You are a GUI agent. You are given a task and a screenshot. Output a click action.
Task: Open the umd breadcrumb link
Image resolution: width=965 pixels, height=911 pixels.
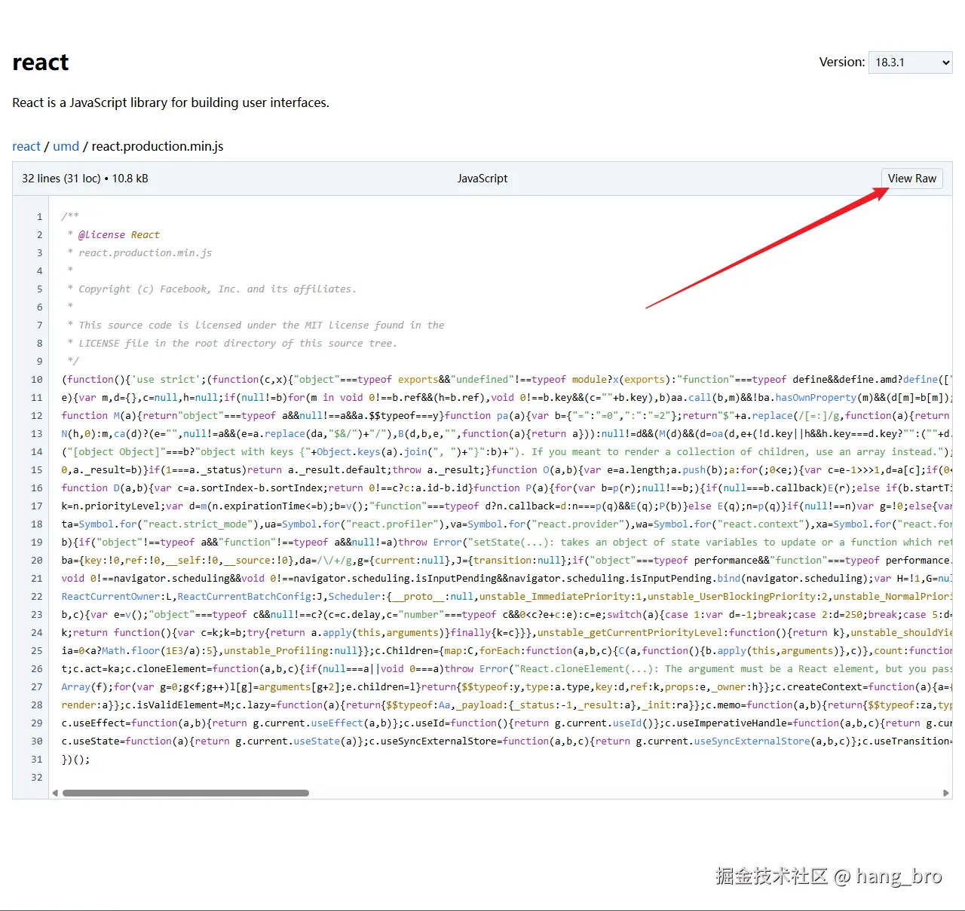coord(66,146)
